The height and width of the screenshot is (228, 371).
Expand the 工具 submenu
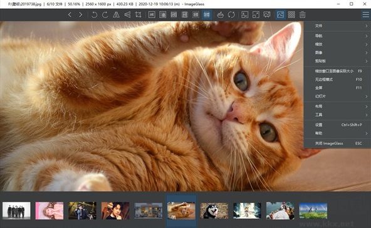click(x=337, y=115)
